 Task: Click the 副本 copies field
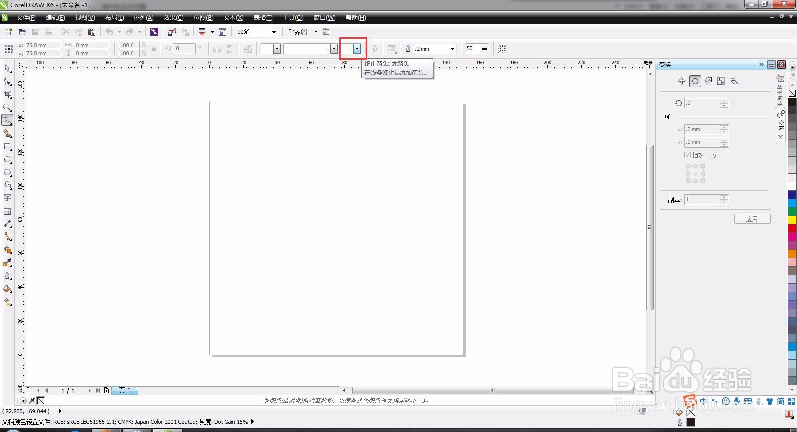(702, 200)
